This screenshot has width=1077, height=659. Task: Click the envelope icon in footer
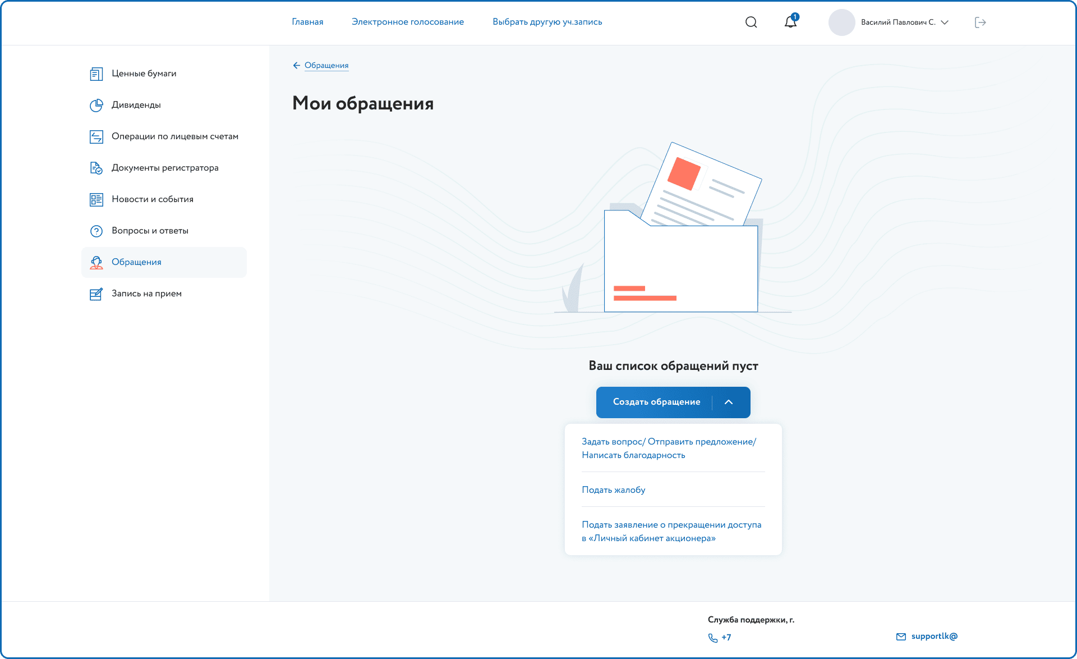pos(901,637)
